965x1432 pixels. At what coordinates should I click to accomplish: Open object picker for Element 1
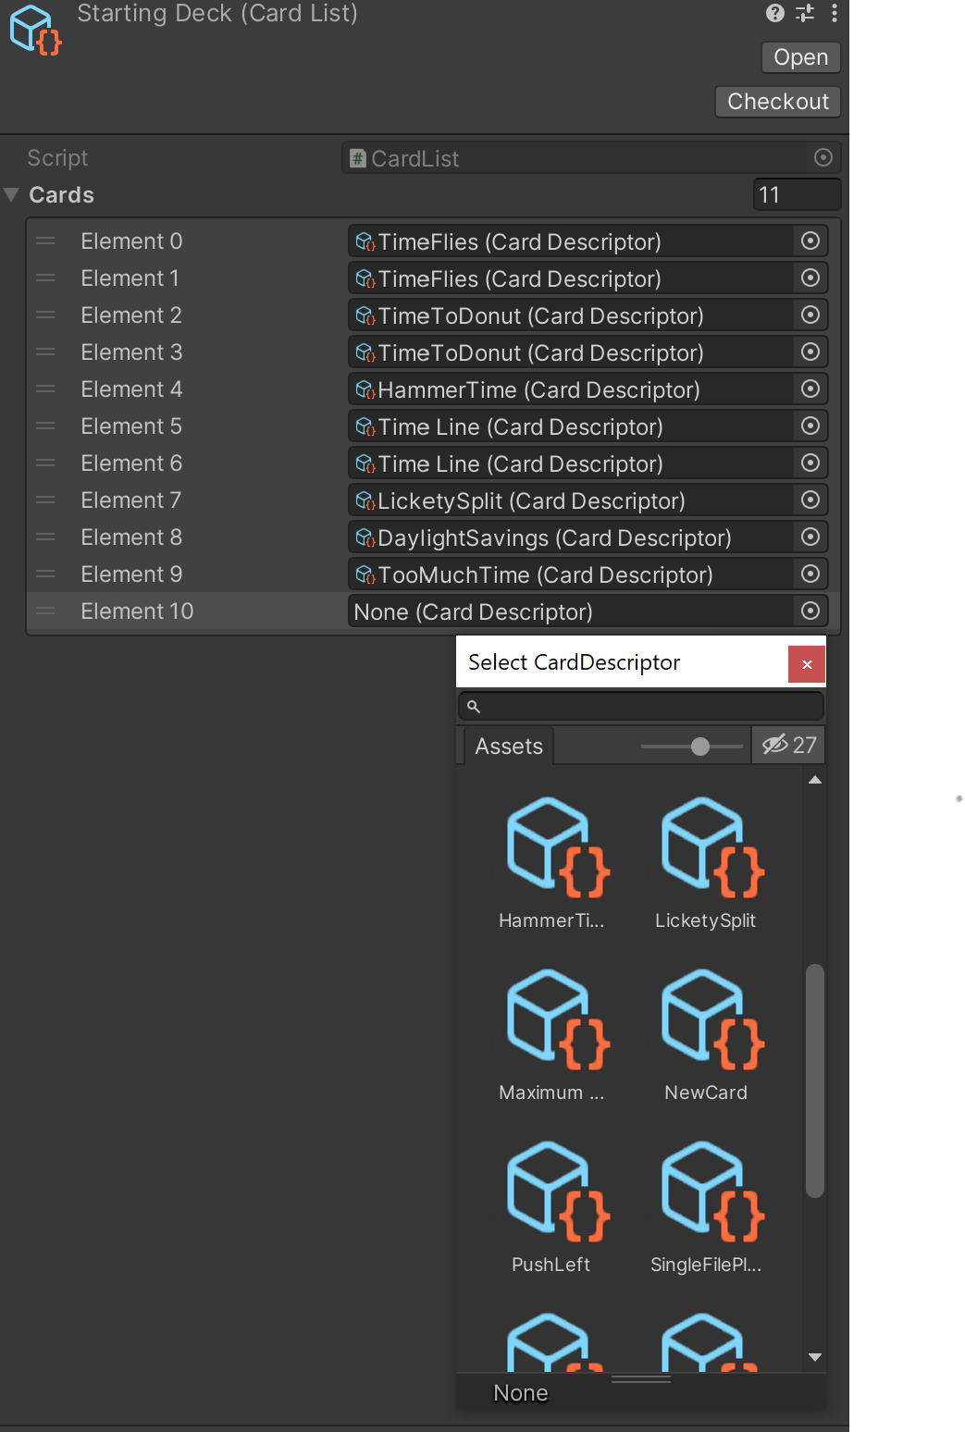(810, 278)
